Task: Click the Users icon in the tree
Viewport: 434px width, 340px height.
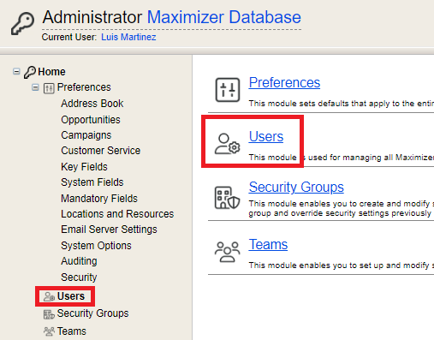Action: point(49,296)
